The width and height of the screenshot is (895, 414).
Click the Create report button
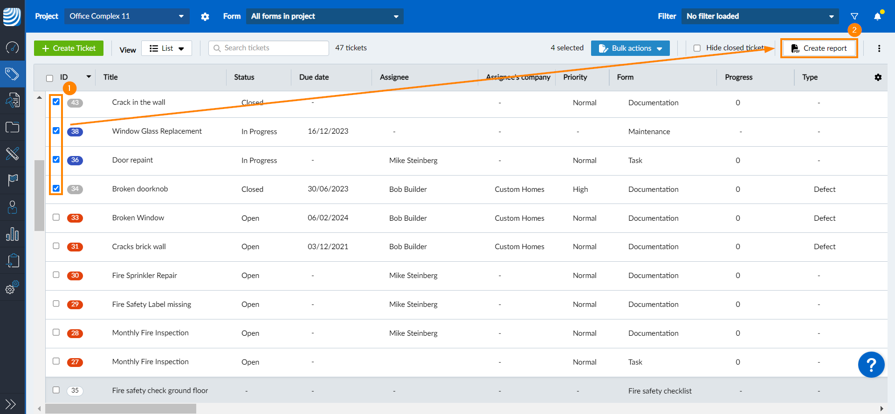pyautogui.click(x=819, y=48)
